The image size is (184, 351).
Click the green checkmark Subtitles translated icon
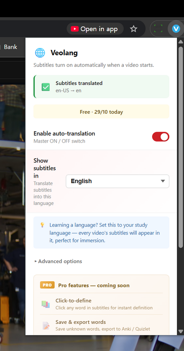point(46,87)
